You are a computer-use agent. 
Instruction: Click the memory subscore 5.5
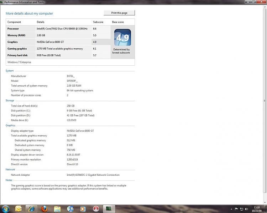pyautogui.click(x=95, y=35)
